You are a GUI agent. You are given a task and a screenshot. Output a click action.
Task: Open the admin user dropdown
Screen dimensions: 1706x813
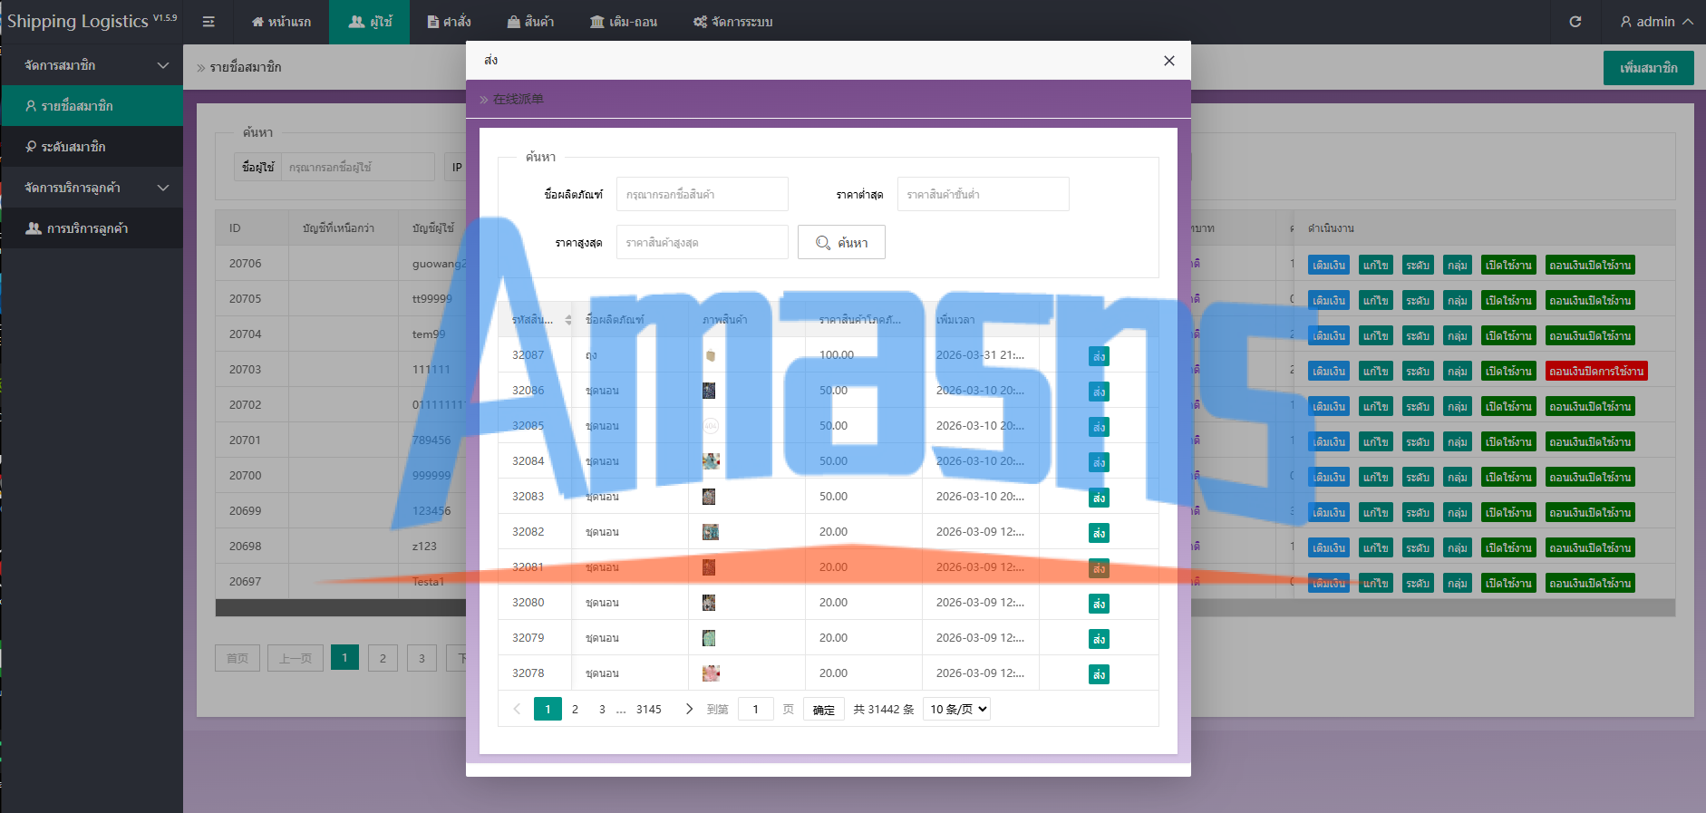(1656, 22)
